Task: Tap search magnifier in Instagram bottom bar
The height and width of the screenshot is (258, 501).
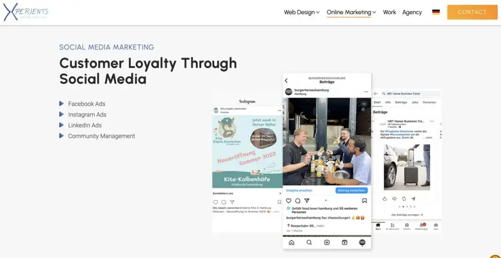Action: click(x=309, y=242)
